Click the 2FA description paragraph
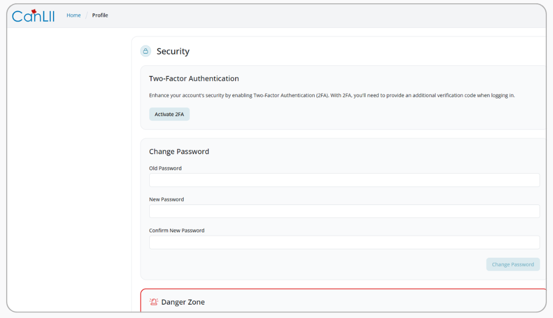Screen dimensions: 553x318 tap(332, 96)
